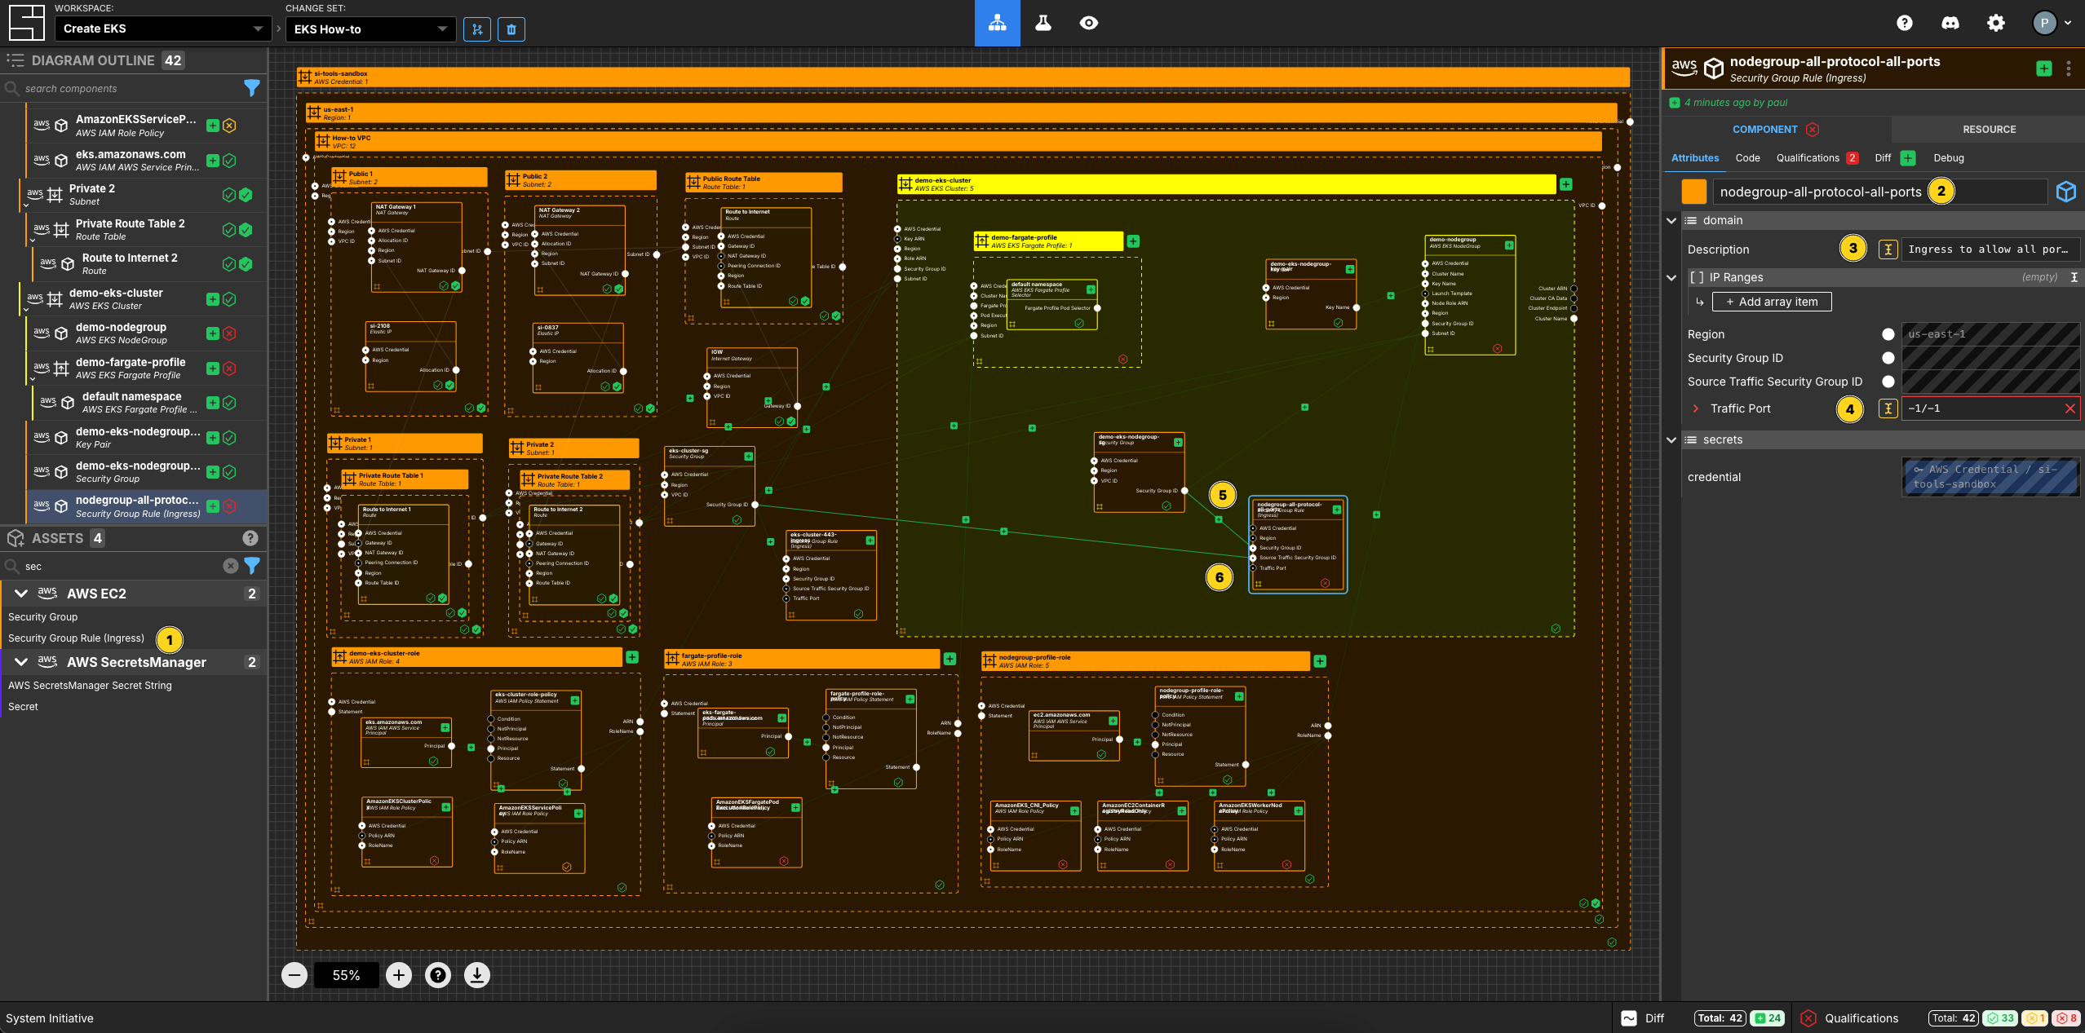Zoom out the diagram with minus button
Image resolution: width=2085 pixels, height=1033 pixels.
pyautogui.click(x=294, y=975)
